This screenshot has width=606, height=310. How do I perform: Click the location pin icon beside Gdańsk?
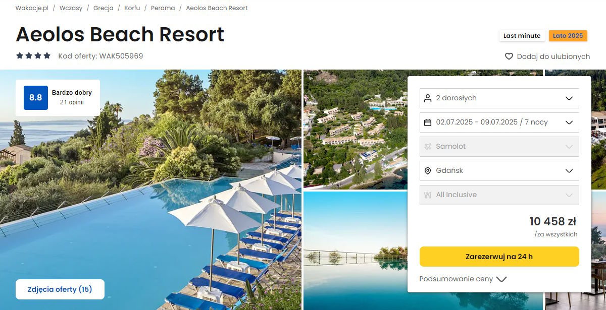point(428,170)
